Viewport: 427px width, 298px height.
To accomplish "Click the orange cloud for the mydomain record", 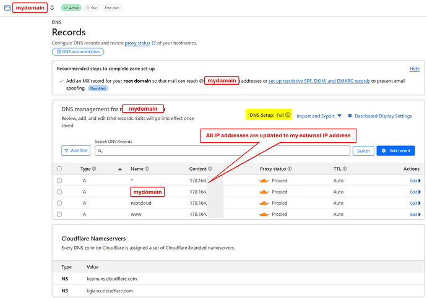I will pyautogui.click(x=264, y=192).
